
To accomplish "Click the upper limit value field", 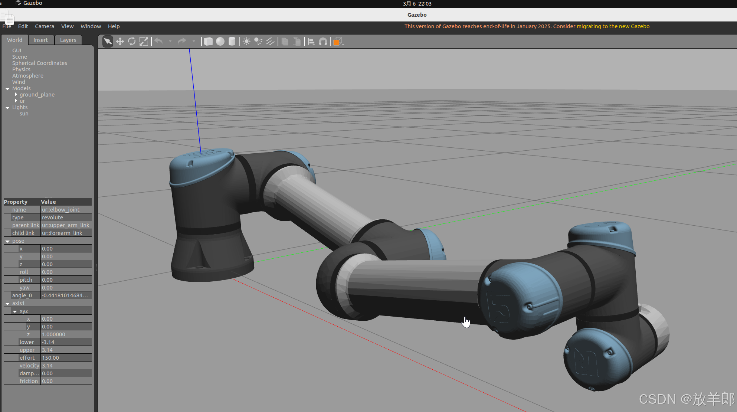I will 66,350.
